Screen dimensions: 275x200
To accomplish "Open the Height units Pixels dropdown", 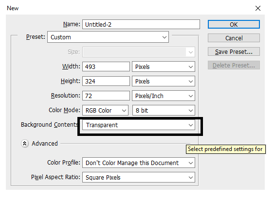I will tap(164, 81).
